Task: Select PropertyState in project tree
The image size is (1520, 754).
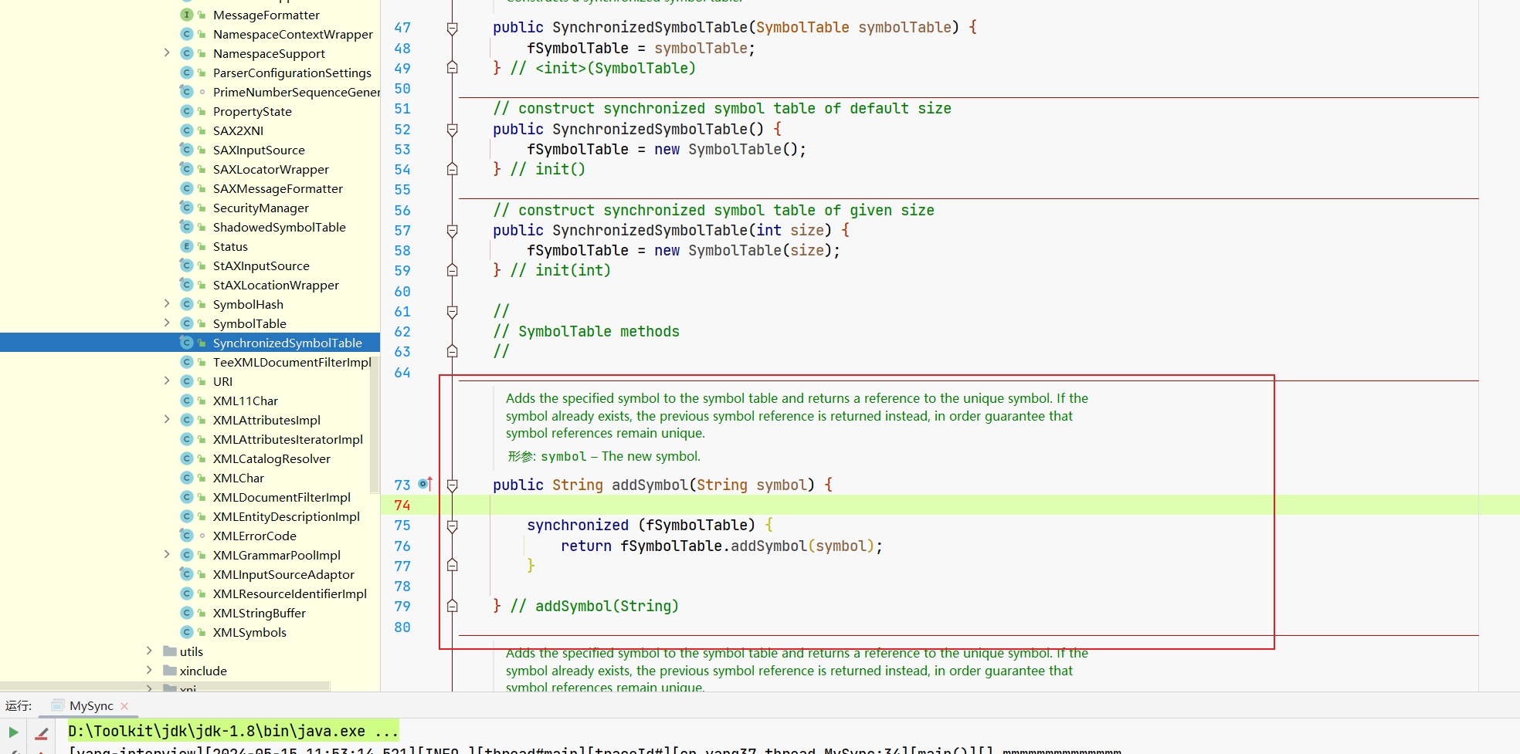Action: tap(253, 111)
